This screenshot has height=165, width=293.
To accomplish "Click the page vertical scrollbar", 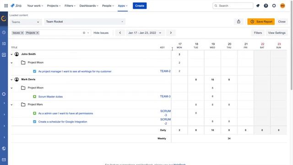I will [x=291, y=45].
